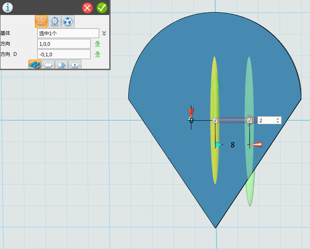Viewport: 310px width, 249px height.
Task: Click the count field showing 2
Action: pos(267,120)
